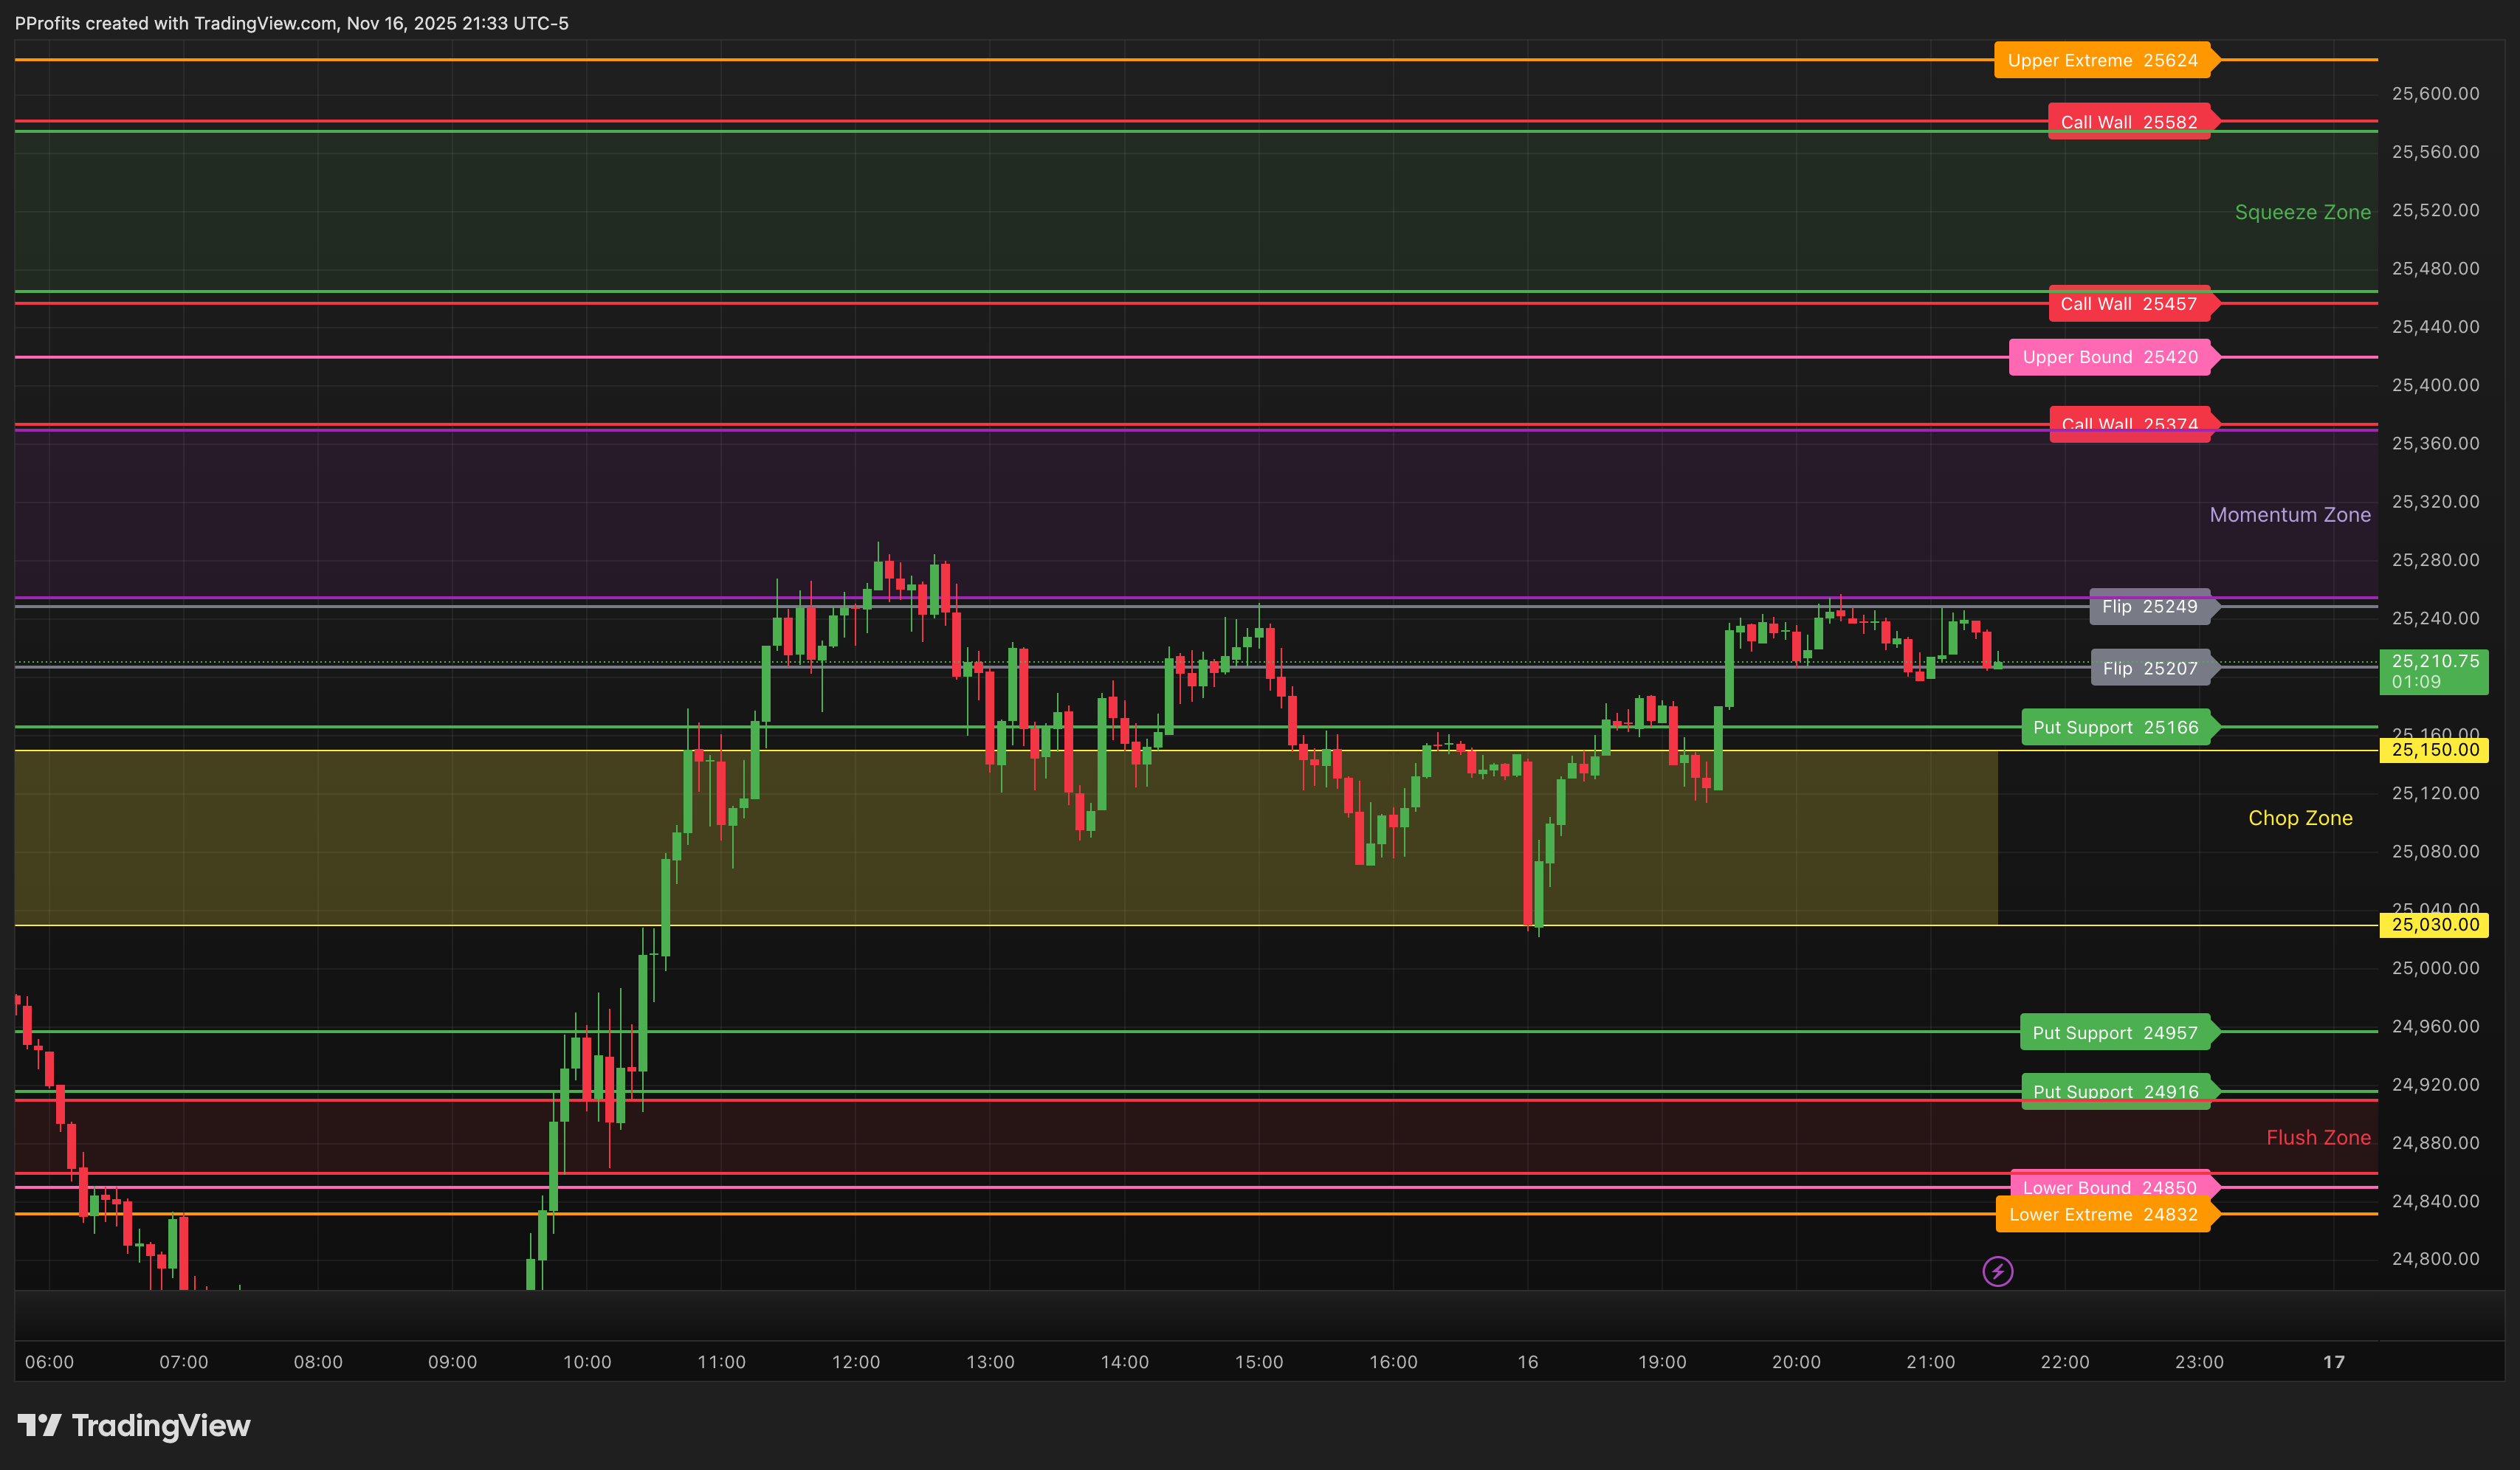This screenshot has height=1470, width=2520.
Task: Click the date label 16 on time axis
Action: click(1527, 1361)
